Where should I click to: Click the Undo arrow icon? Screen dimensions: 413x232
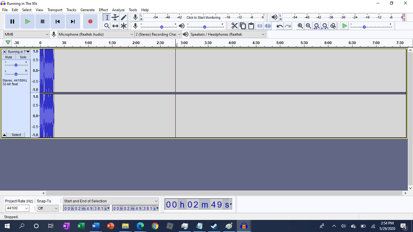coord(280,26)
